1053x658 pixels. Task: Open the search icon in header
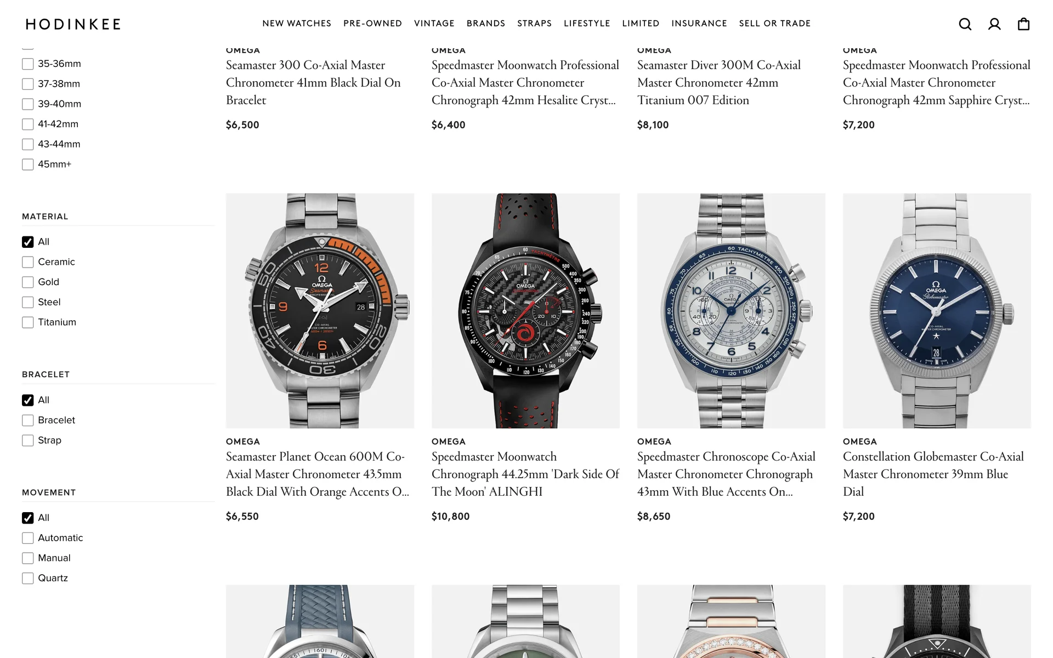click(x=965, y=24)
